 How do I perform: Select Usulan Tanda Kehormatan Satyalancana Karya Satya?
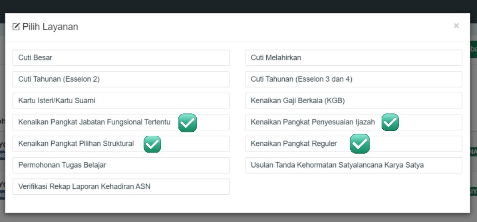click(353, 165)
